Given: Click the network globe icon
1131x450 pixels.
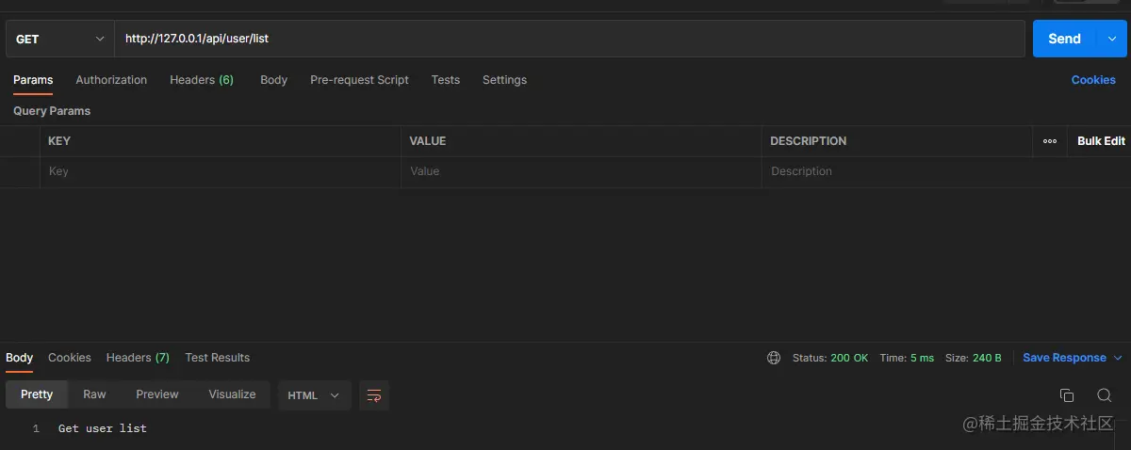Looking at the screenshot, I should point(774,358).
